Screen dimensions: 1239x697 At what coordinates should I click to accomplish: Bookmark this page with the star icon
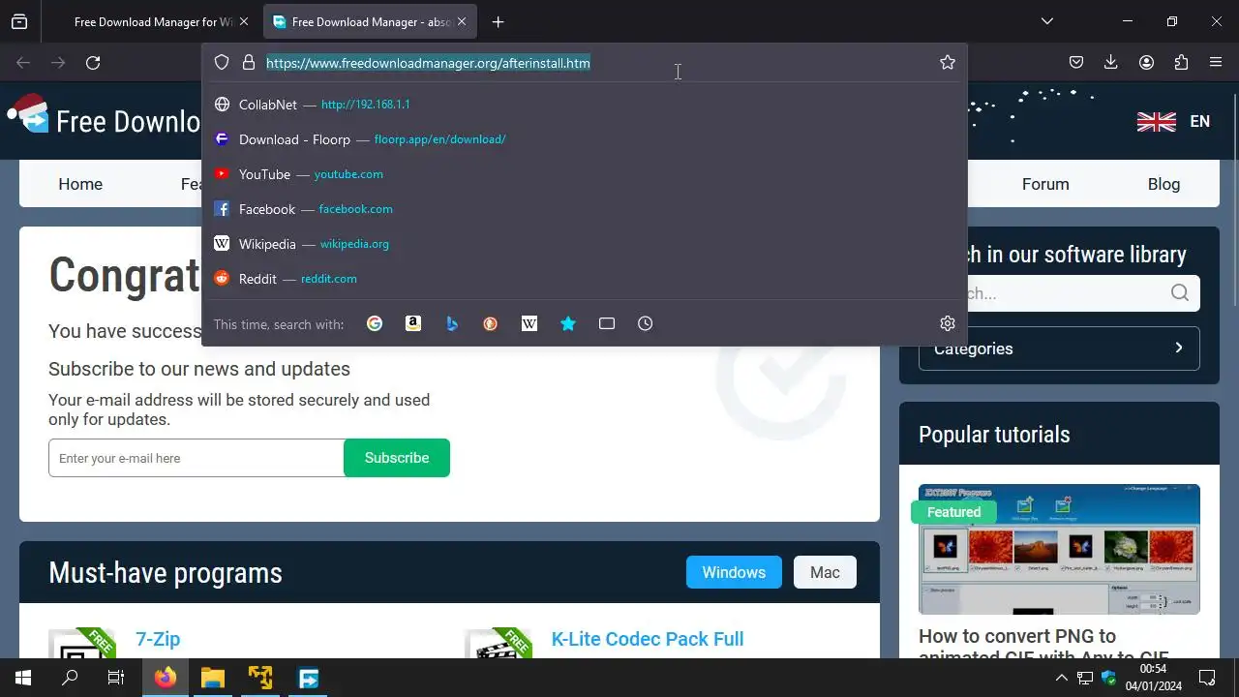(x=948, y=62)
